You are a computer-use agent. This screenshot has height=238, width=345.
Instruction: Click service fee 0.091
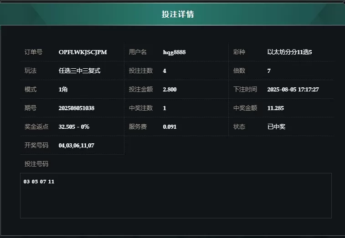170,127
